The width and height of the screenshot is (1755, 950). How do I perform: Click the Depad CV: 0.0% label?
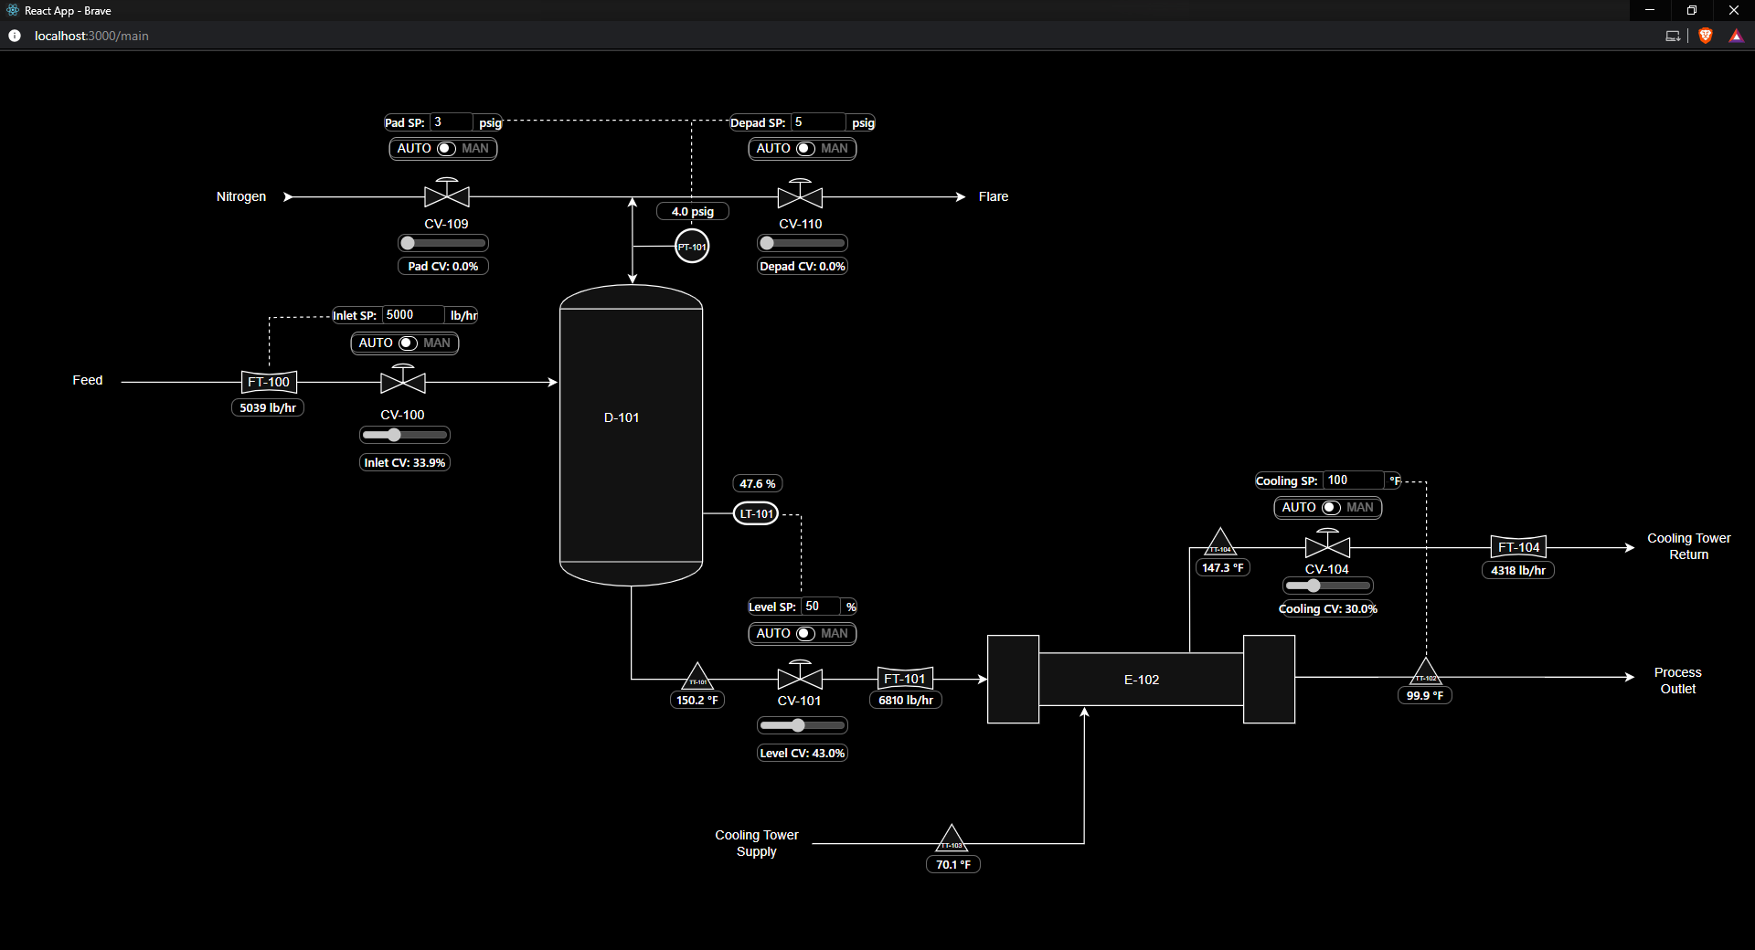(802, 266)
